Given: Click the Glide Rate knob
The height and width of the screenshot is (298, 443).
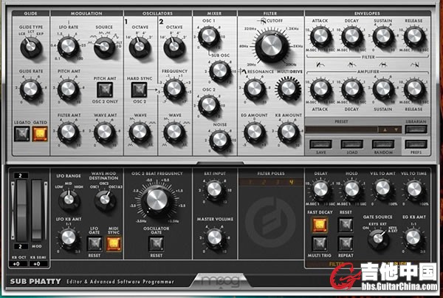Looking at the screenshot, I should 31,89.
